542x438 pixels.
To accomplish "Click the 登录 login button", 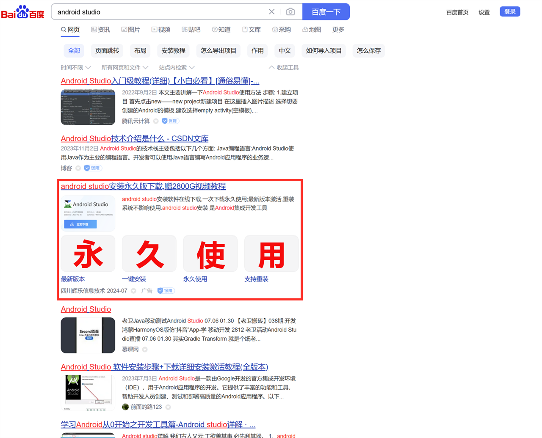I will (x=510, y=11).
